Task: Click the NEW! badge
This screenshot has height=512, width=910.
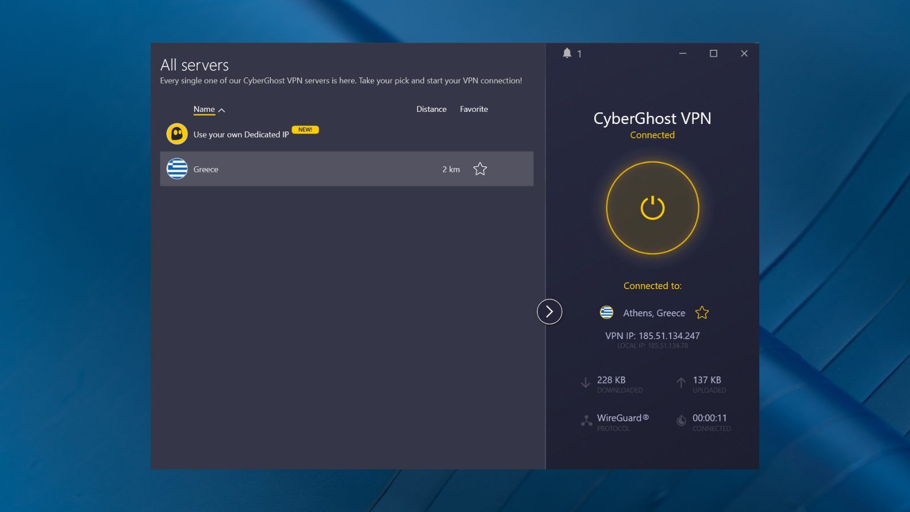Action: coord(305,130)
